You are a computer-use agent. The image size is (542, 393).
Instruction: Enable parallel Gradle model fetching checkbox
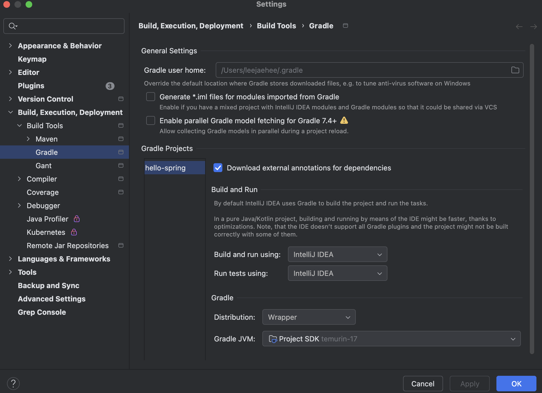(x=151, y=120)
